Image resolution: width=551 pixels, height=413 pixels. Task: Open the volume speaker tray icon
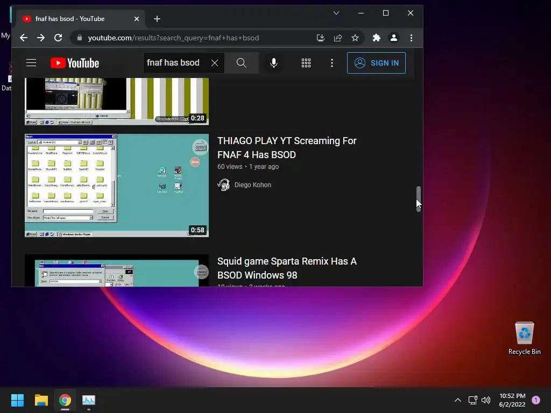pos(486,400)
